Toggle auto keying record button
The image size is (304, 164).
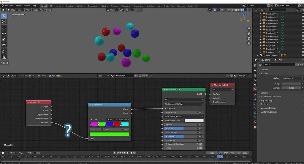(x=114, y=153)
